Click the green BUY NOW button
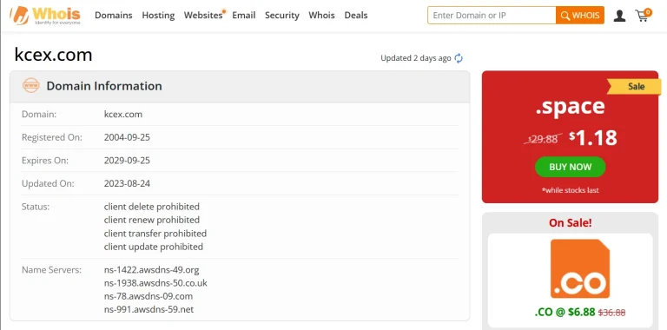 tap(570, 167)
